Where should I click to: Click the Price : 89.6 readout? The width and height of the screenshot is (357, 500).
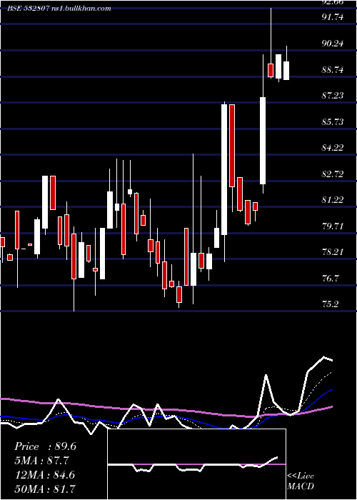click(x=45, y=446)
